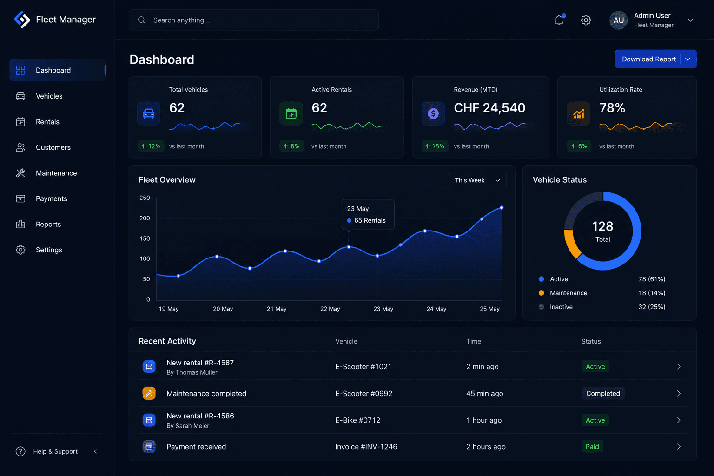Click the 18% revenue growth badge
714x476 pixels.
[x=435, y=146]
